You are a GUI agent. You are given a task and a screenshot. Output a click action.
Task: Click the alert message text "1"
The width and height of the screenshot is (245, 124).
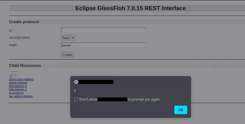pyautogui.click(x=75, y=91)
